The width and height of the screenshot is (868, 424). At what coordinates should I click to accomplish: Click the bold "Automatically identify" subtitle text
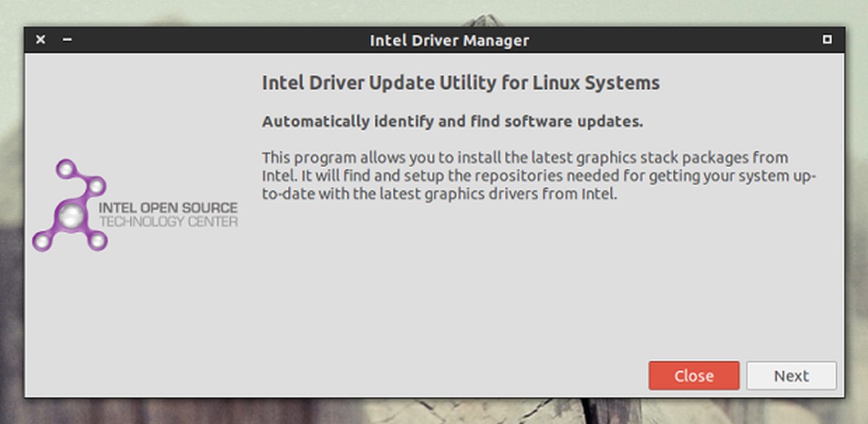(x=452, y=122)
